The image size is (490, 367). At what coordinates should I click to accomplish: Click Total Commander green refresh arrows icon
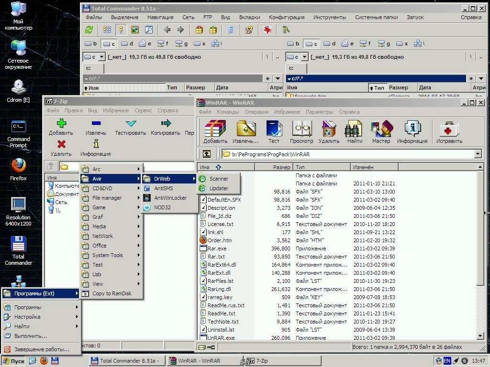click(x=89, y=30)
